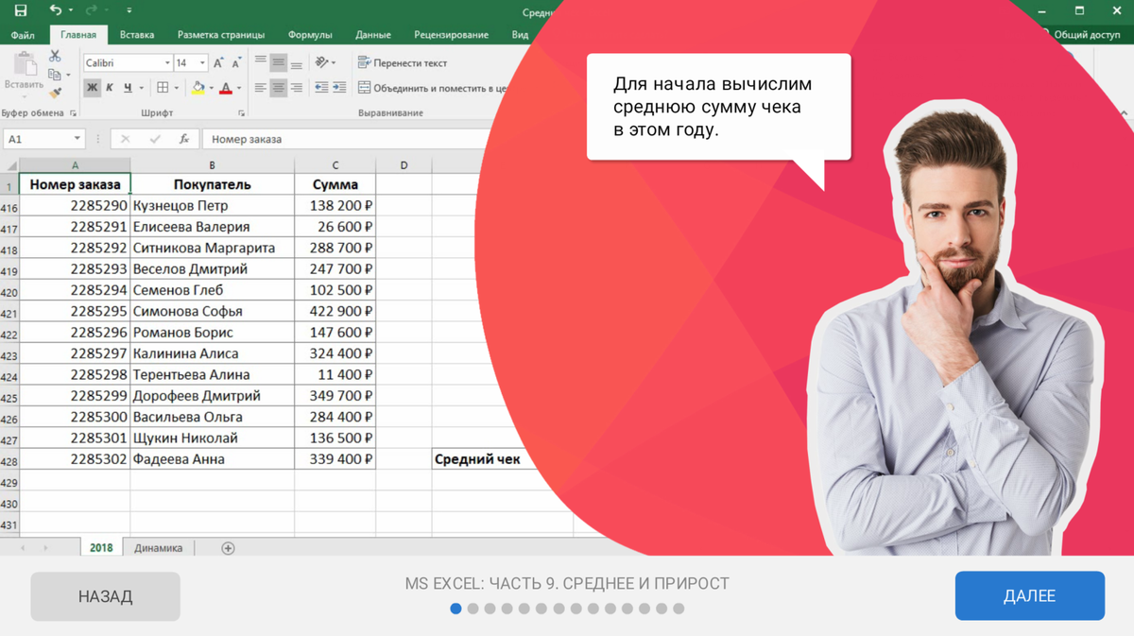Viewport: 1134px width, 636px height.
Task: Align text left
Action: click(261, 88)
